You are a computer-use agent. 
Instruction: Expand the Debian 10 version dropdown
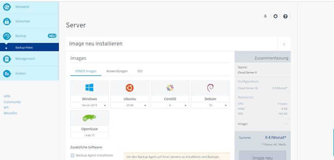coord(210,105)
